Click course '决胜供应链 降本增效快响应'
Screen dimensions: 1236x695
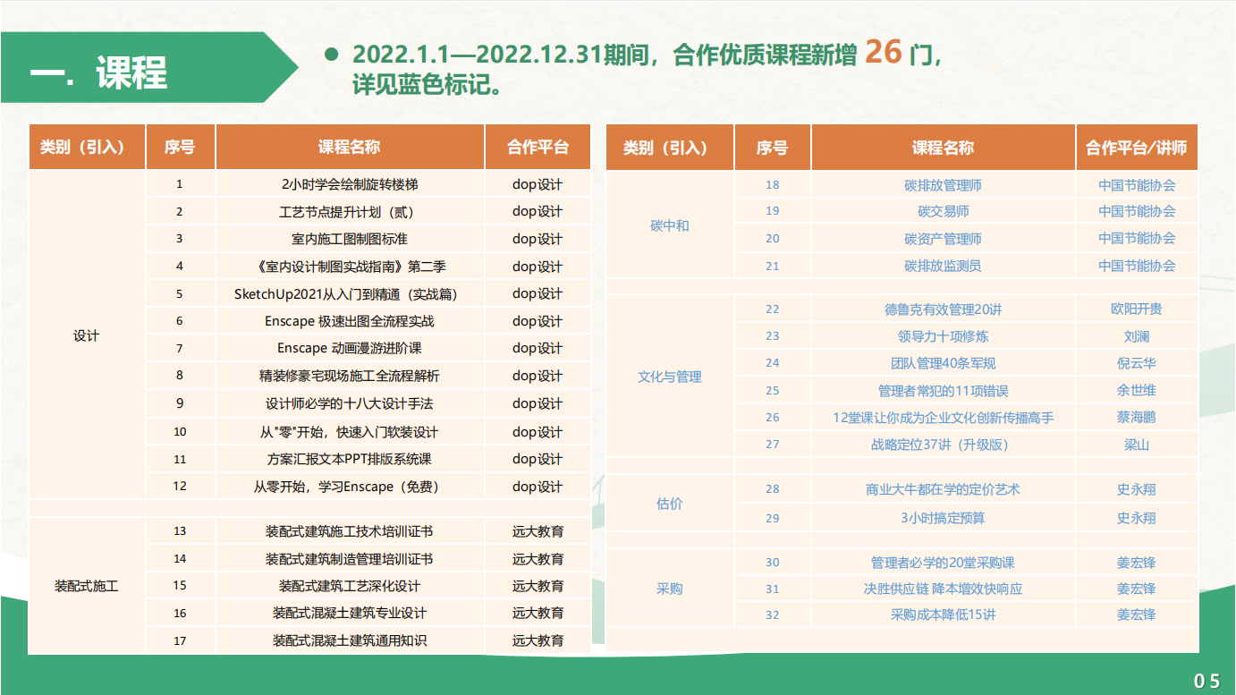[944, 589]
